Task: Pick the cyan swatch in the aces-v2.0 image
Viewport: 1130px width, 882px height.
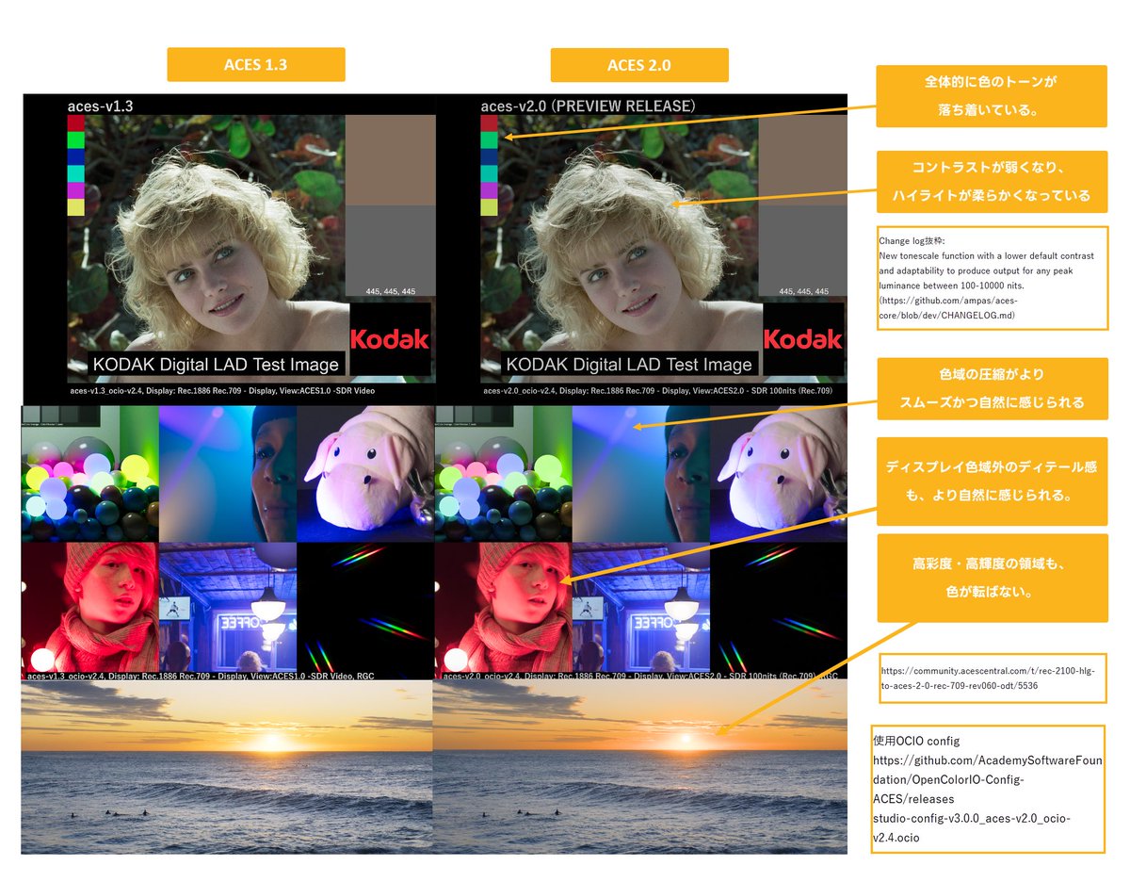Action: coord(489,173)
